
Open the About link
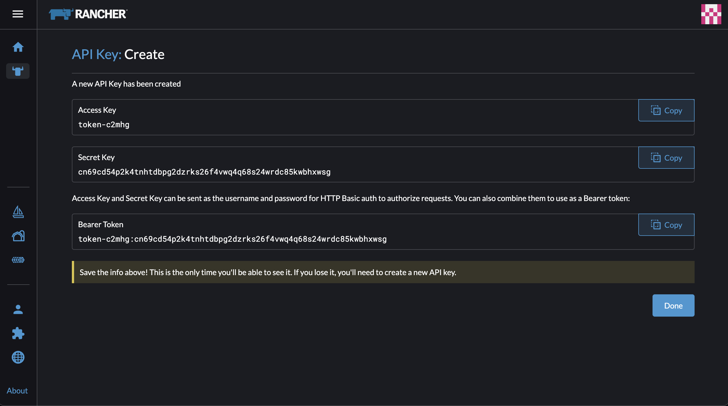pos(17,391)
